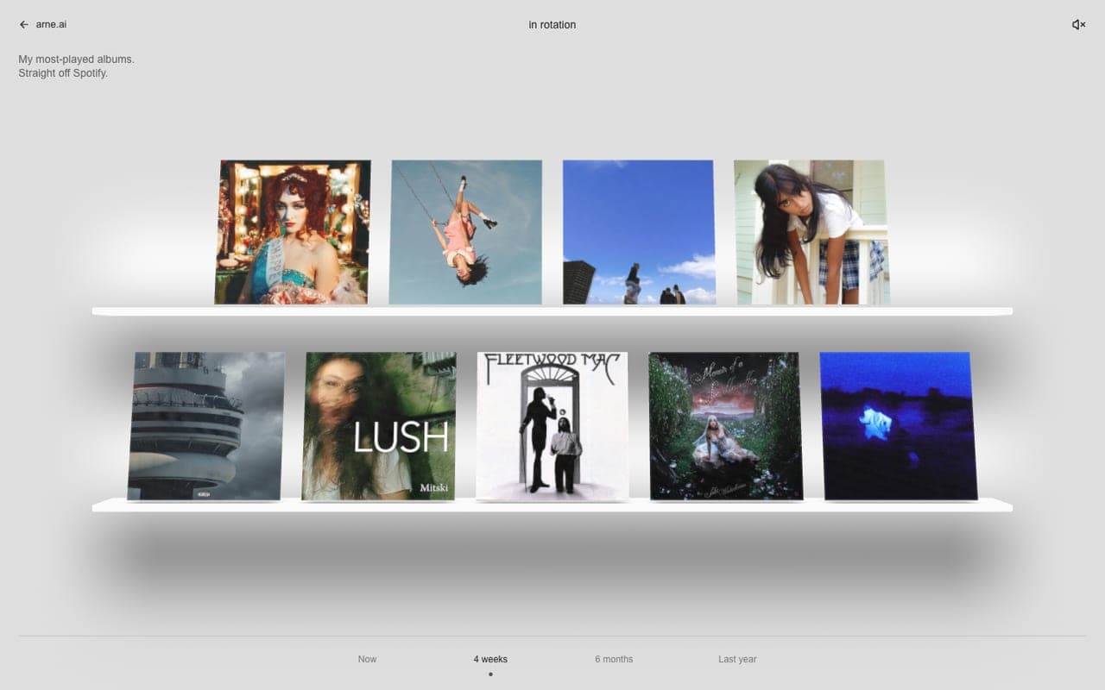Open the upside-down swing album cover
Viewport: 1105px width, 690px height.
(x=465, y=232)
